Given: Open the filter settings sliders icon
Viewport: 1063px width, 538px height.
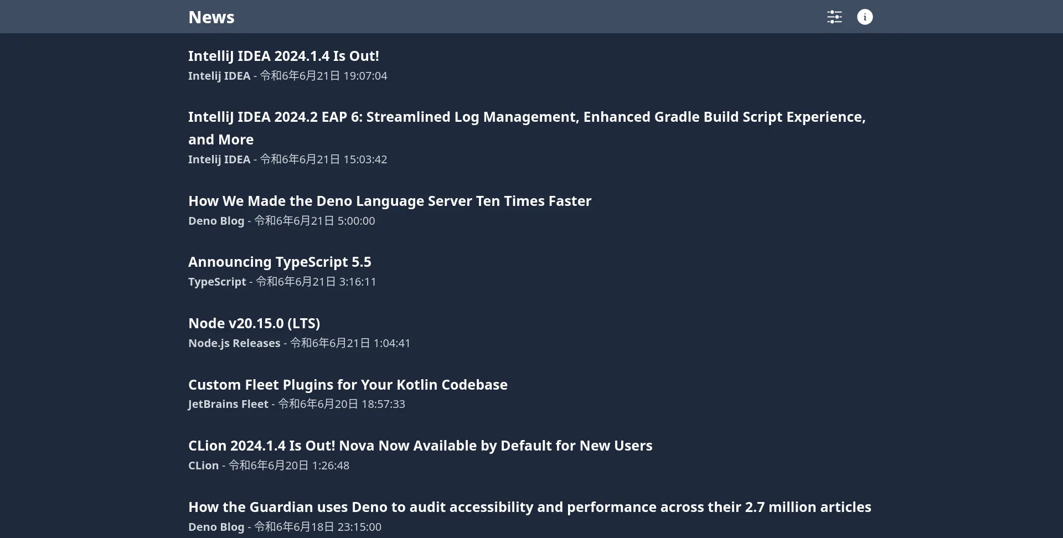Looking at the screenshot, I should tap(834, 17).
